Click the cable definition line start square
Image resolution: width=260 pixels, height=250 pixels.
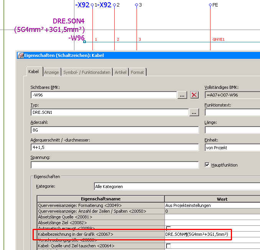point(85,42)
